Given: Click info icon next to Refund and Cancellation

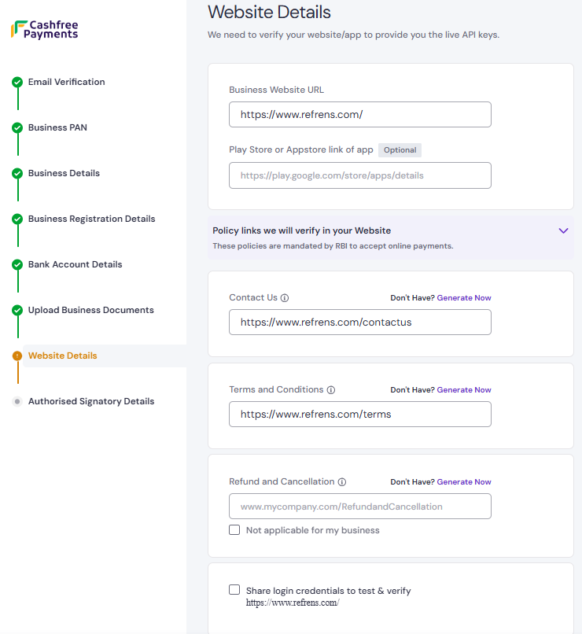Looking at the screenshot, I should [x=342, y=482].
